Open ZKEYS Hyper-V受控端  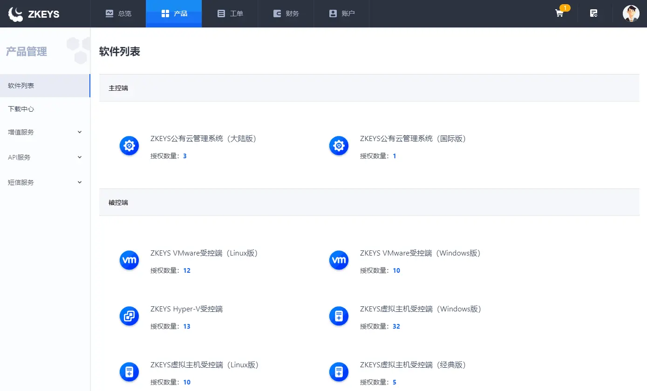[x=186, y=309]
